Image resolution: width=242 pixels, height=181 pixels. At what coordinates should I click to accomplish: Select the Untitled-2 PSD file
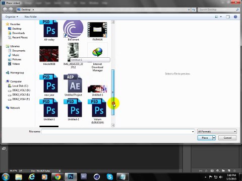[73, 110]
